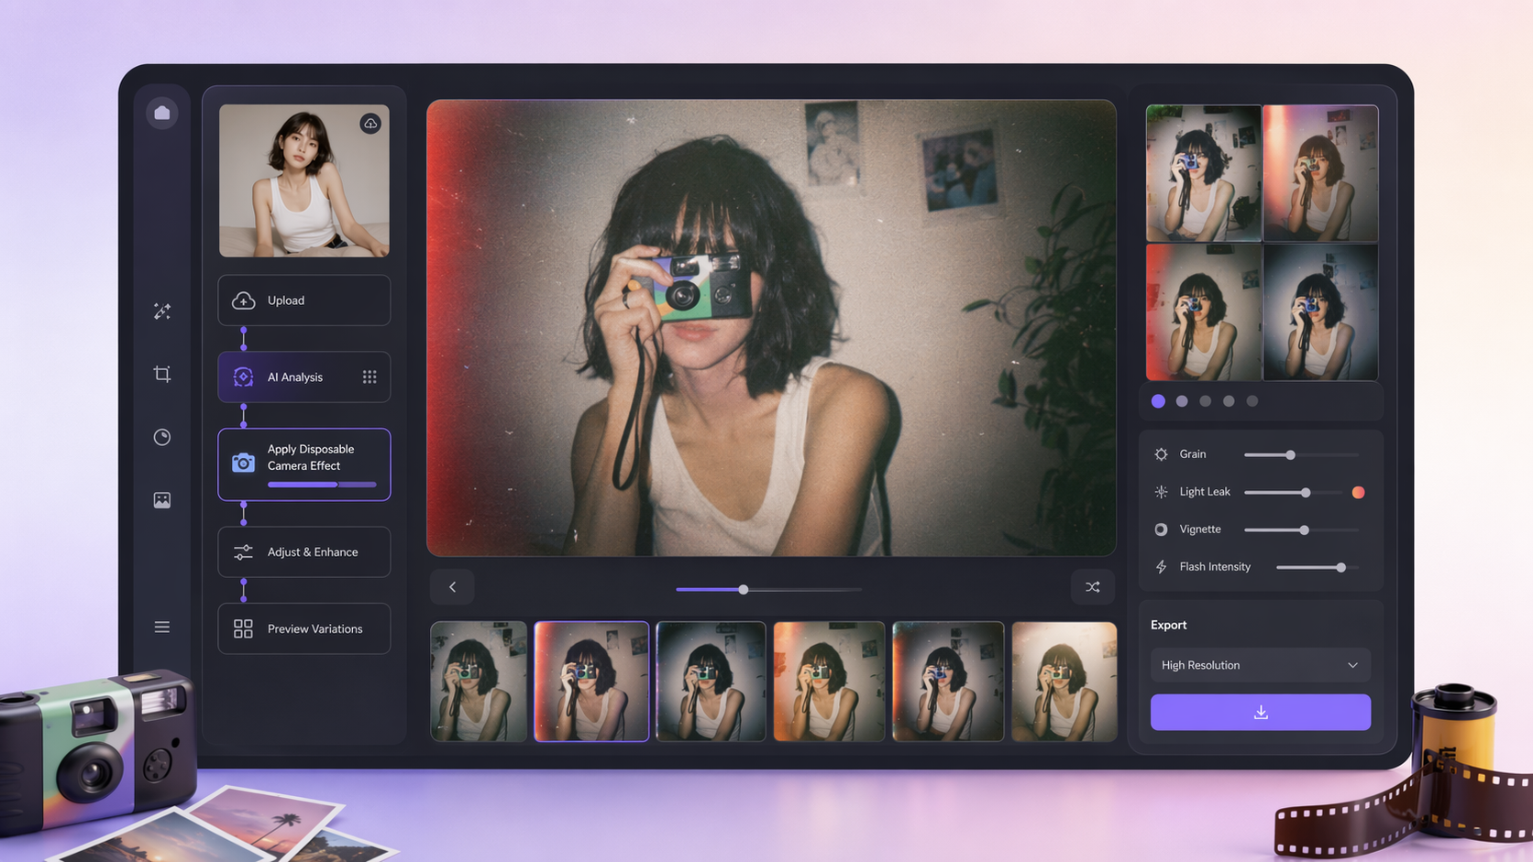This screenshot has width=1533, height=862.
Task: Adjust the Light Leak slider
Action: click(1294, 493)
